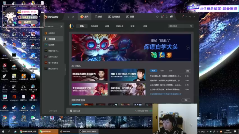Click the shield icon in WeGame header
Image resolution: width=239 pixels, height=134 pixels.
157,17
